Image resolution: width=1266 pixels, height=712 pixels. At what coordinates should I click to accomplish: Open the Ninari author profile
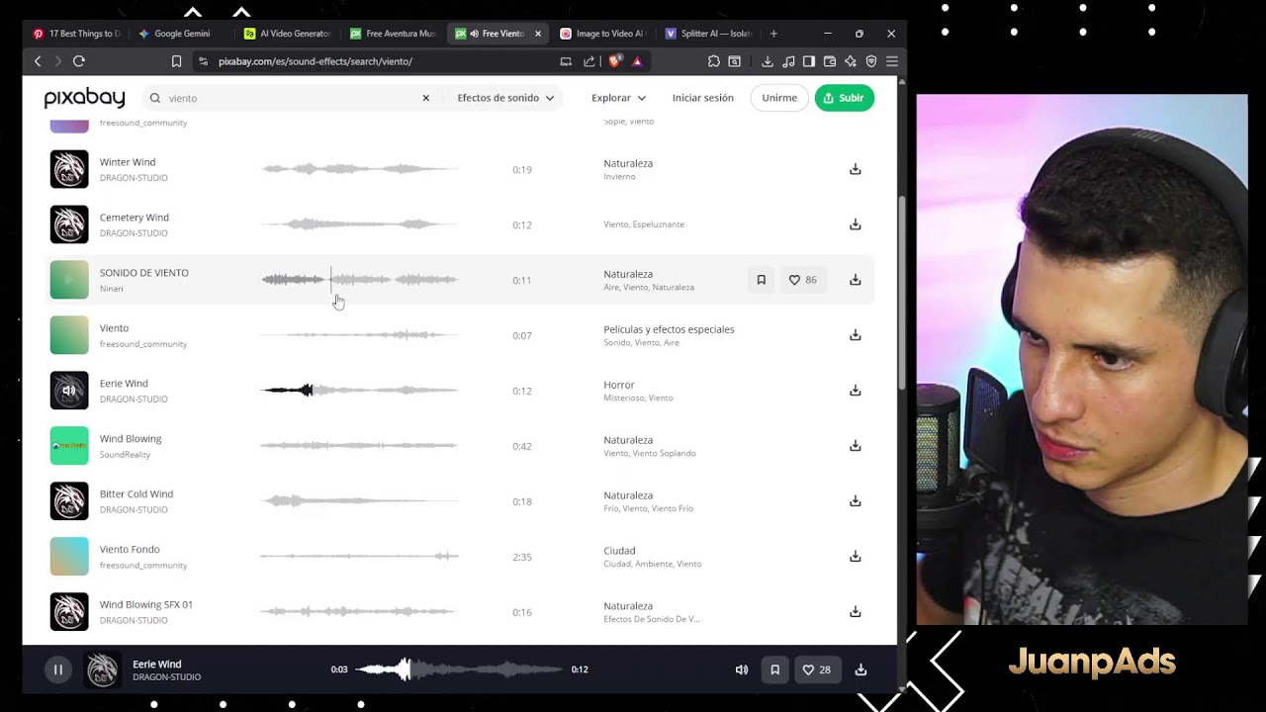point(112,289)
